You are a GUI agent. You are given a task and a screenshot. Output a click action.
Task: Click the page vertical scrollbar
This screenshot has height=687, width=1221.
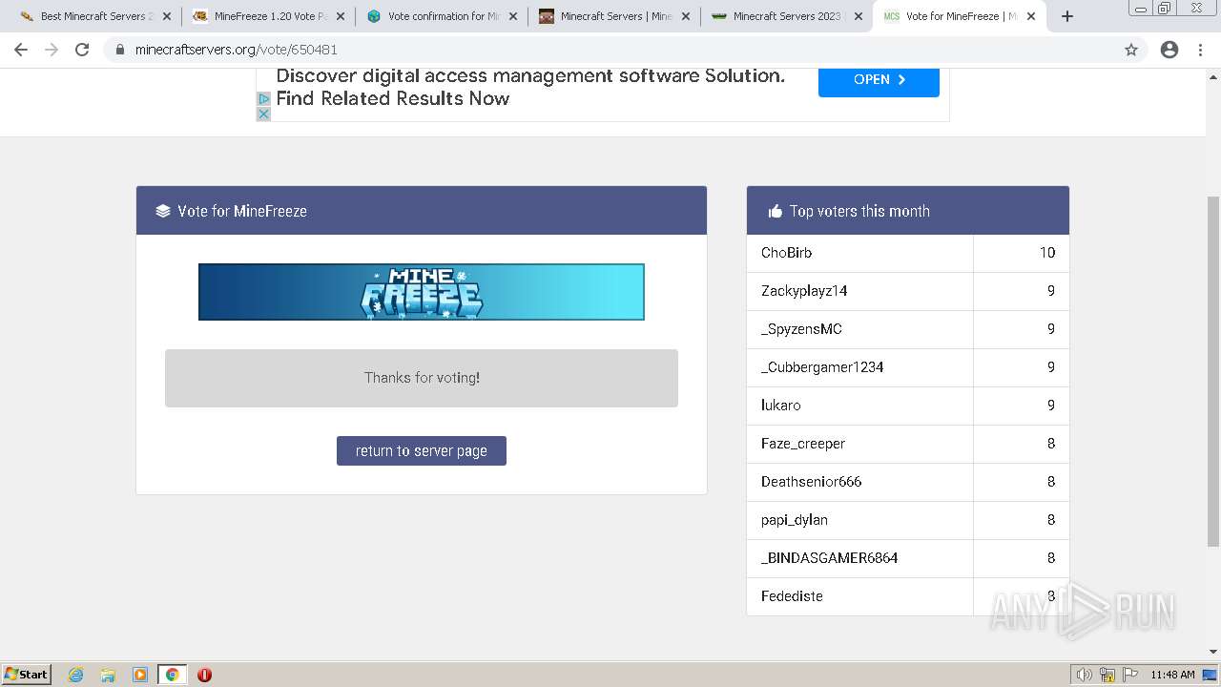click(x=1213, y=372)
